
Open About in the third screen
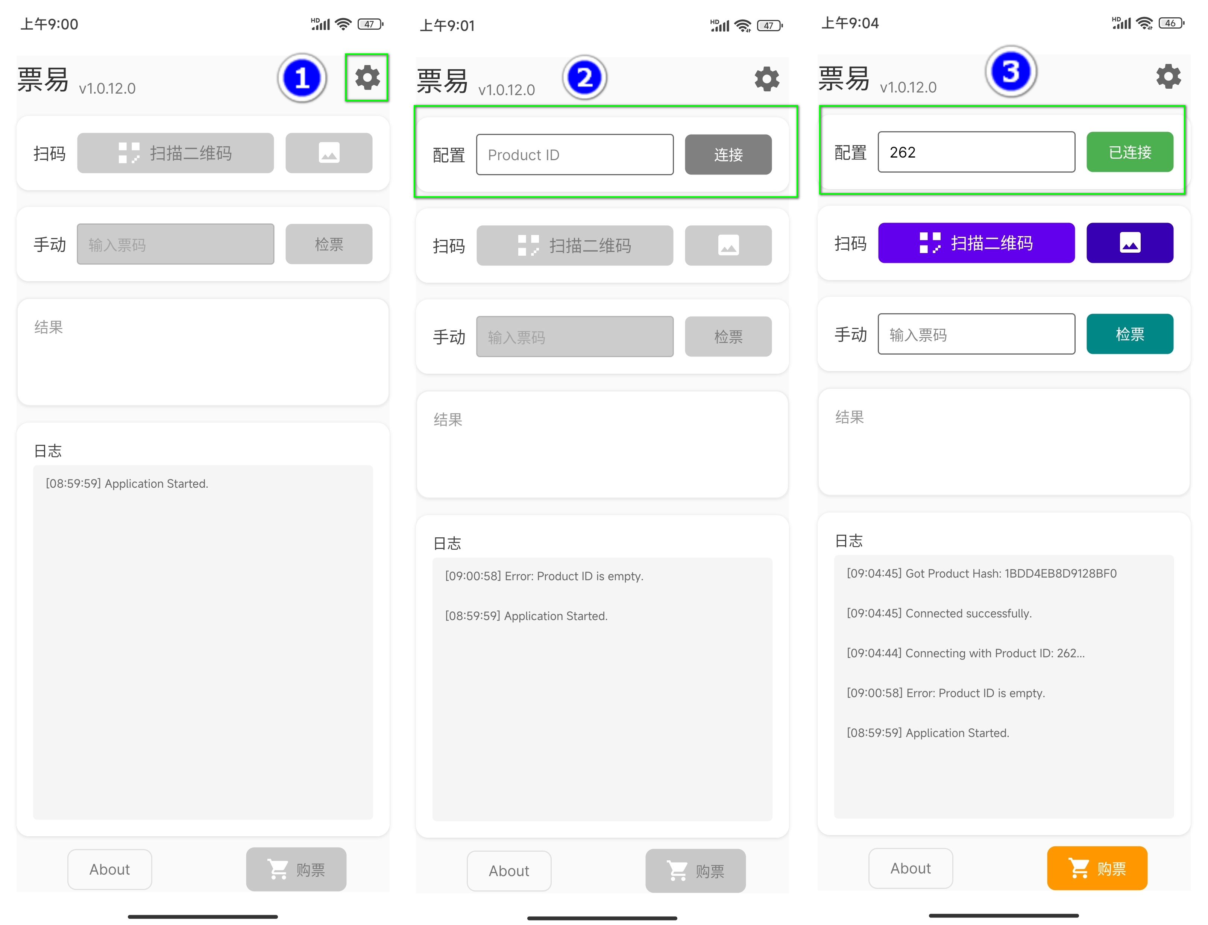pyautogui.click(x=910, y=868)
